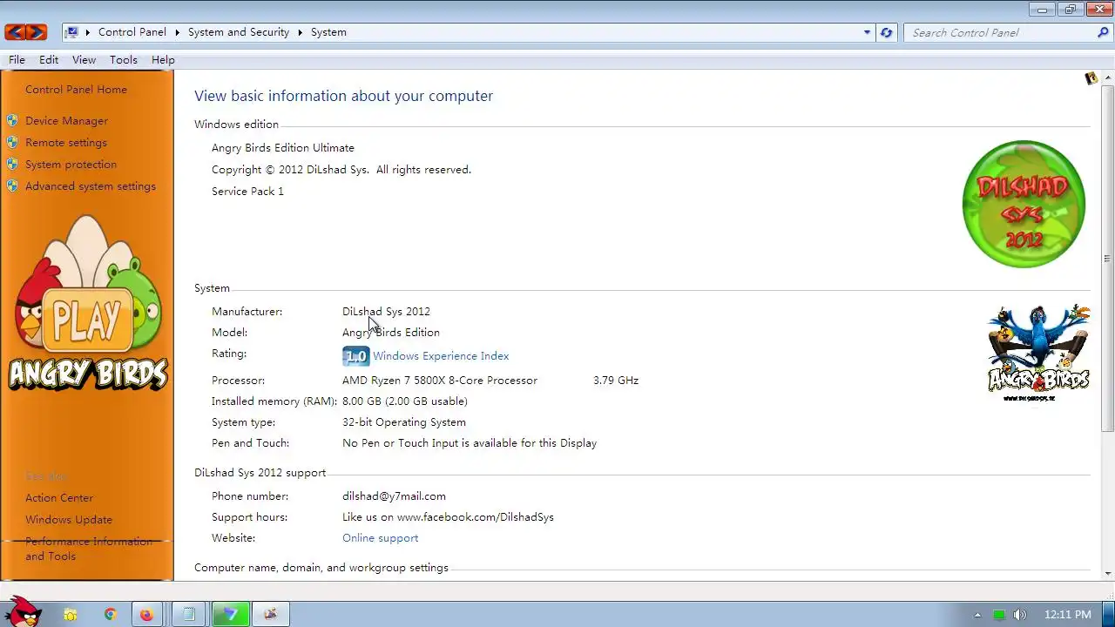Open Device Manager
1115x627 pixels.
pyautogui.click(x=66, y=121)
